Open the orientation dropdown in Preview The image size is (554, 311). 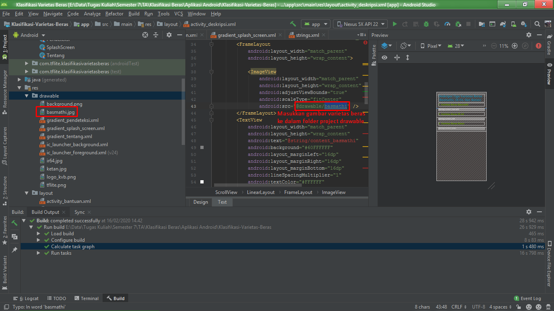click(x=406, y=46)
